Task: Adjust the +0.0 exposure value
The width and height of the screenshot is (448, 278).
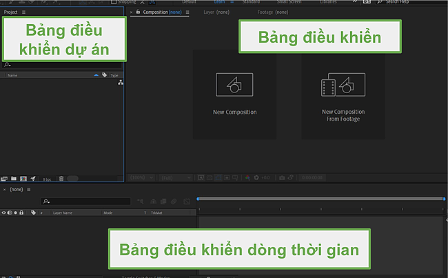Action: pos(265,177)
